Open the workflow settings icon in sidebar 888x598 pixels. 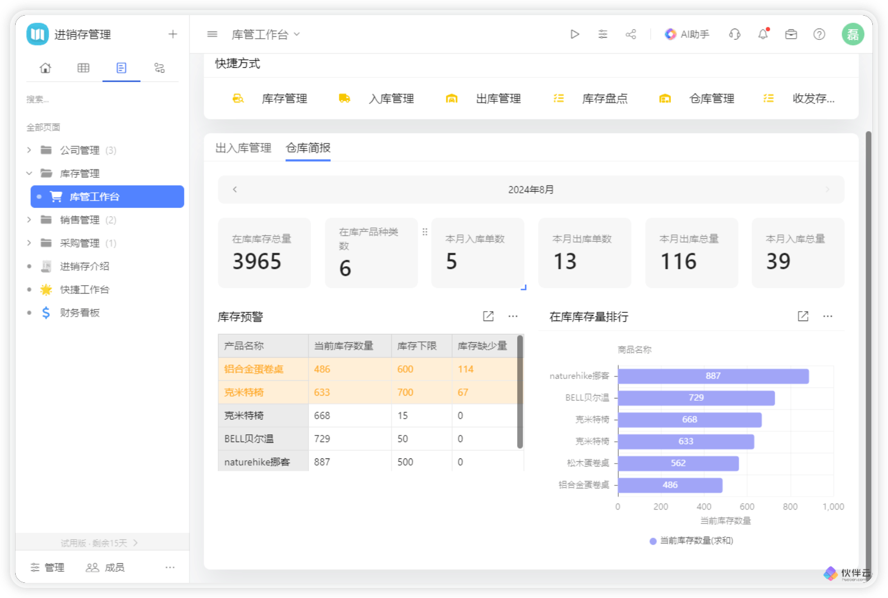pyautogui.click(x=159, y=68)
